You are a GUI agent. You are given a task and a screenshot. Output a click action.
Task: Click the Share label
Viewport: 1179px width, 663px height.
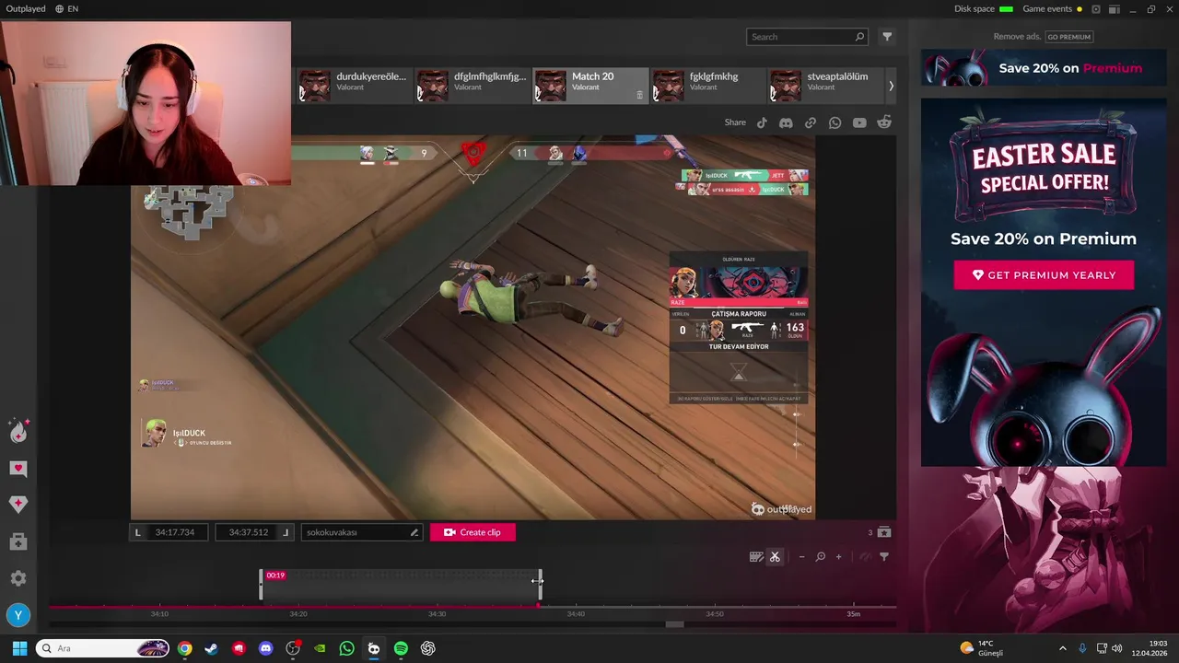point(735,122)
